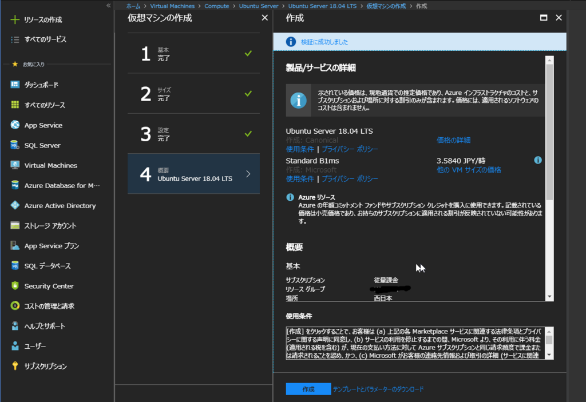Download template and parameters link
This screenshot has width=586, height=402.
pyautogui.click(x=378, y=389)
